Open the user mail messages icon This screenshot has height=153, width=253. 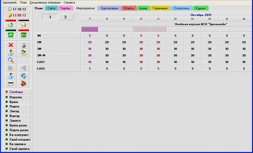(11, 25)
